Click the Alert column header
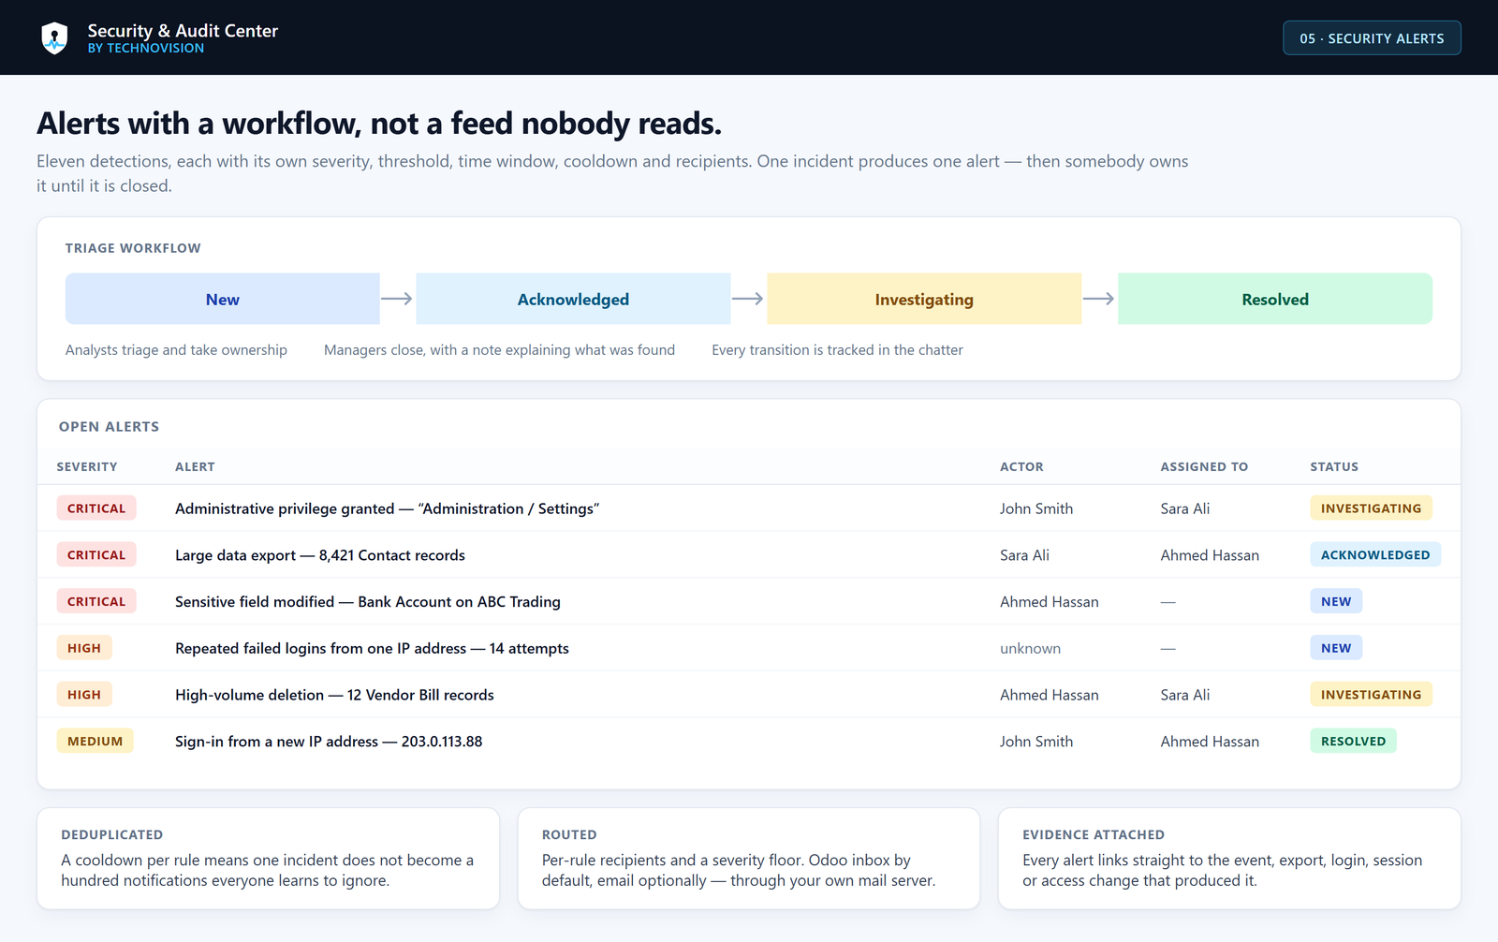The height and width of the screenshot is (942, 1498). [x=195, y=466]
